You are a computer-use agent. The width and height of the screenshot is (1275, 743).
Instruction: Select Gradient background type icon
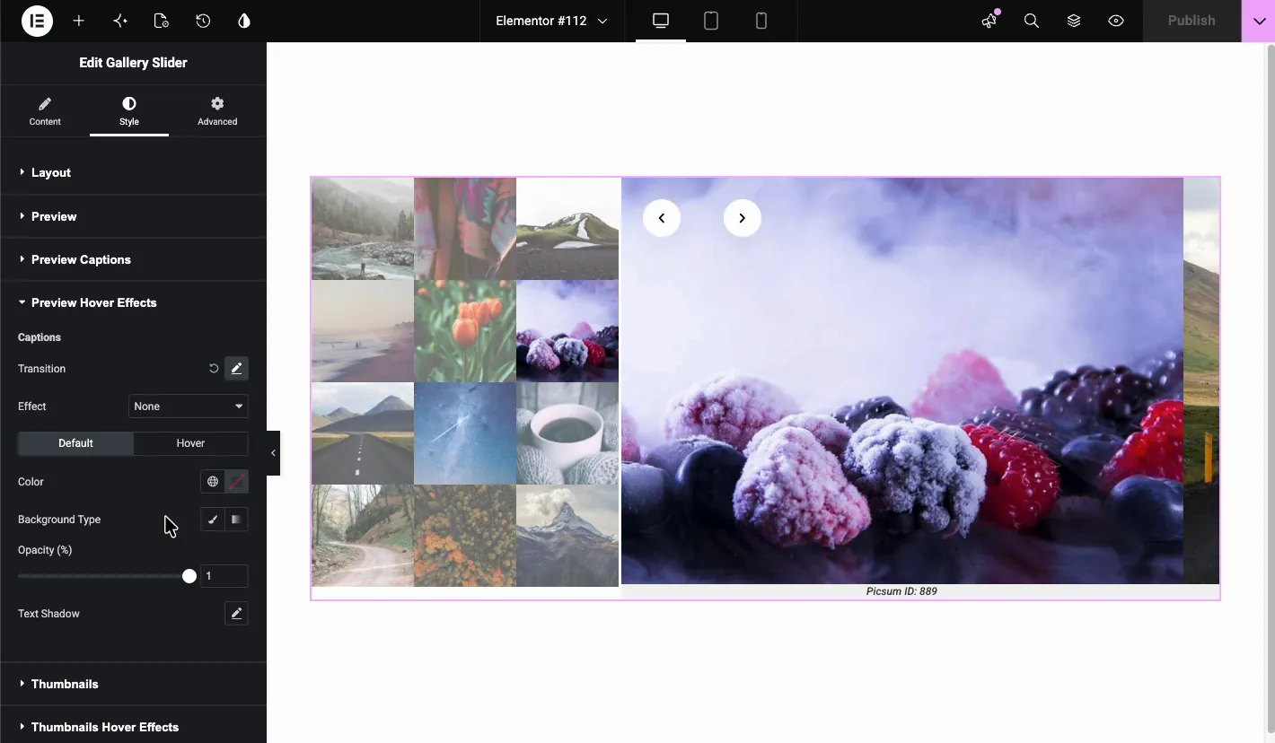click(237, 520)
